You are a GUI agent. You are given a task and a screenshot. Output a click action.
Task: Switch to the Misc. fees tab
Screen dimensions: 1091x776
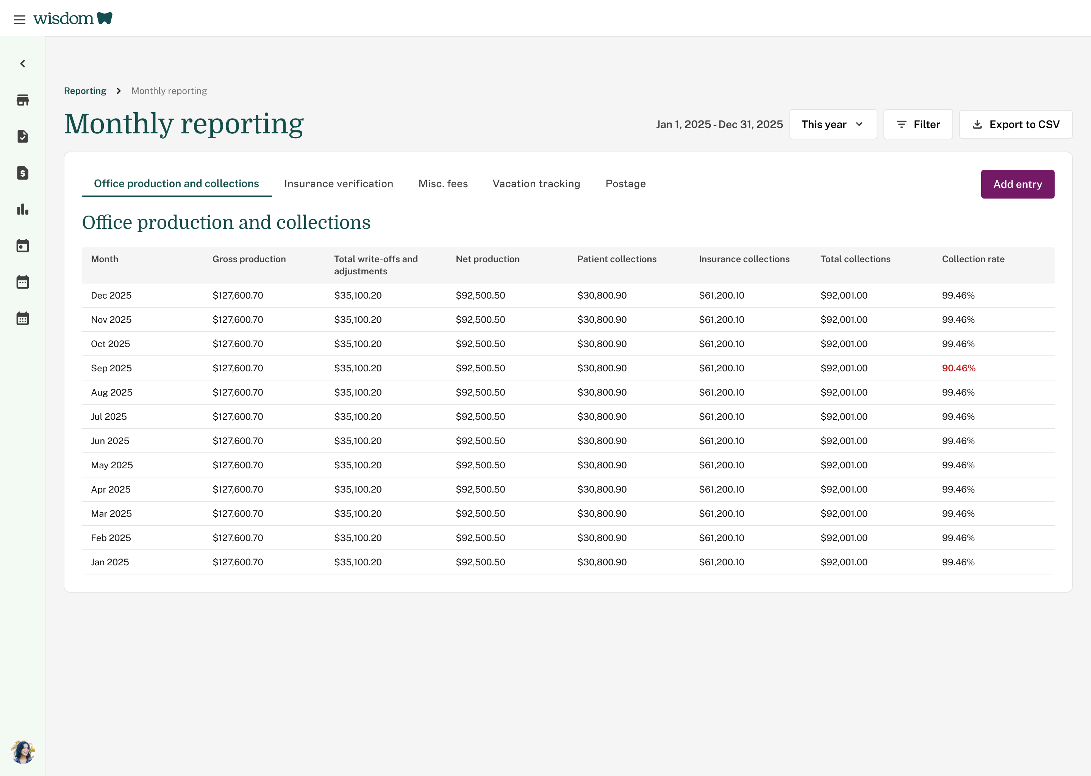443,184
